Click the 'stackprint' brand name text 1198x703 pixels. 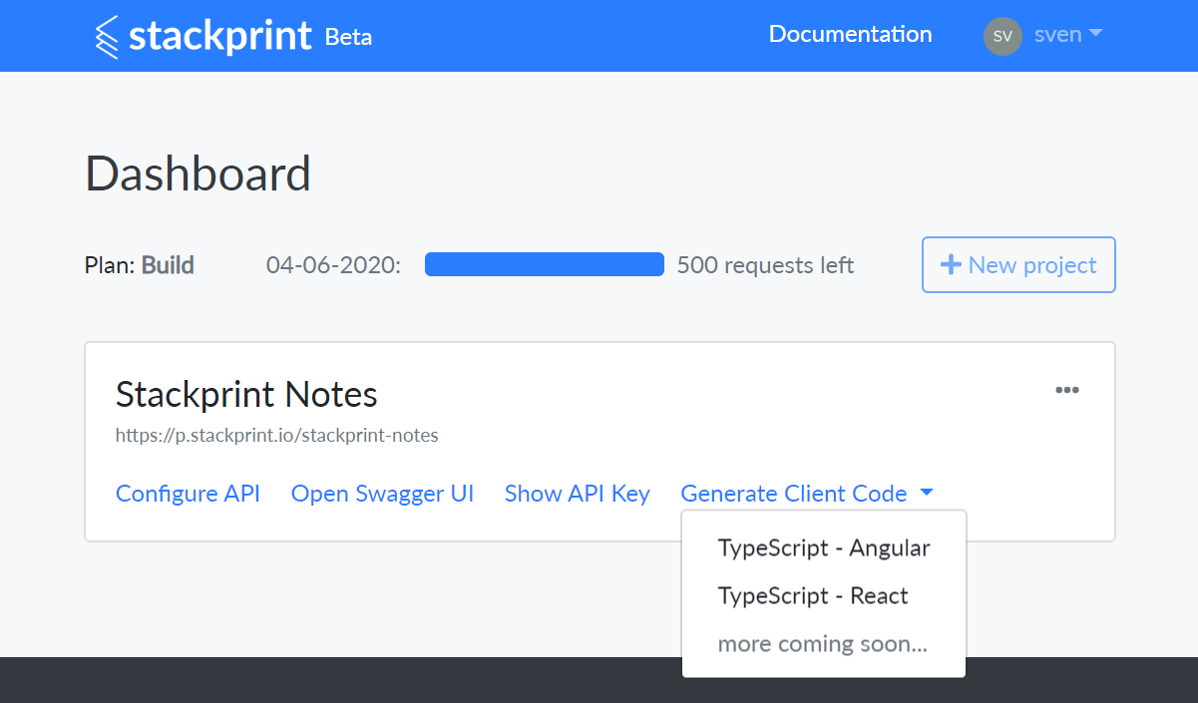(220, 36)
